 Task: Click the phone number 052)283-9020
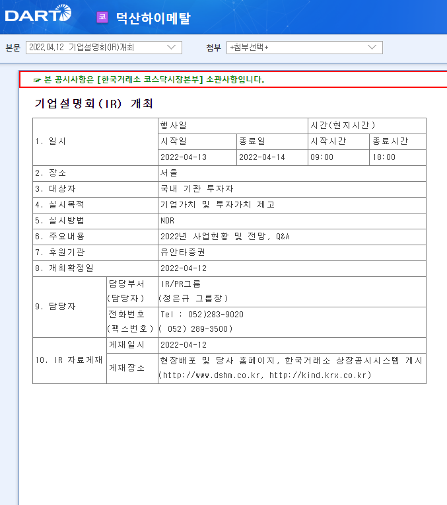pyautogui.click(x=216, y=315)
